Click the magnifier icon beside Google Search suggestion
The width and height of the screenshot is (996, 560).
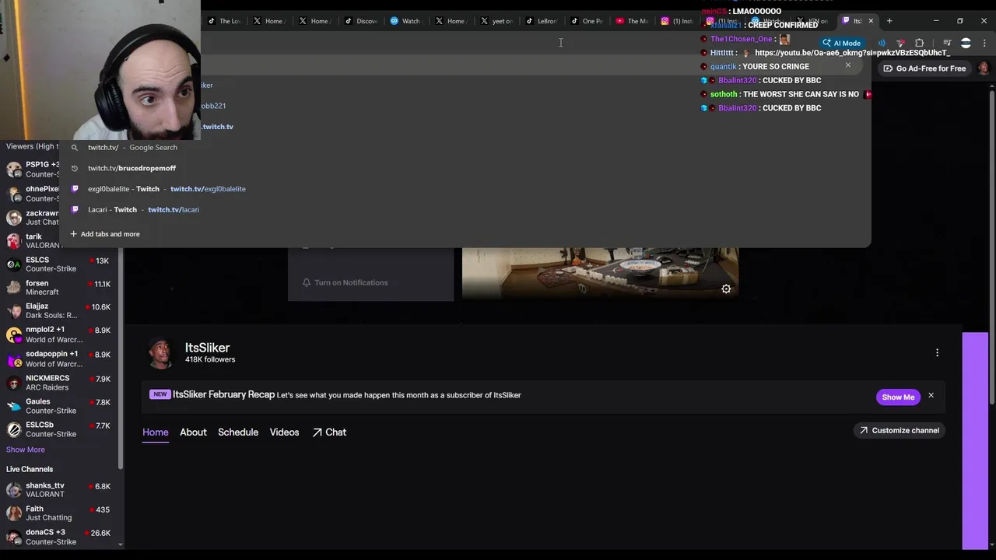click(75, 147)
